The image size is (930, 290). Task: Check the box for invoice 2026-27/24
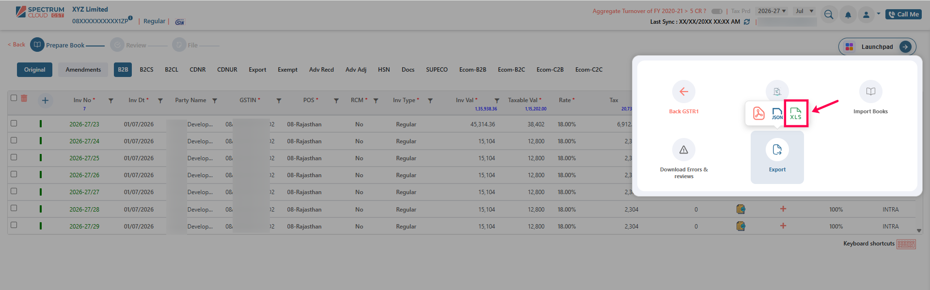14,140
